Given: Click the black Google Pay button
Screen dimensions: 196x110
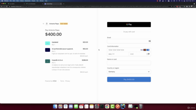Looking at the screenshot, I should click(129, 24).
